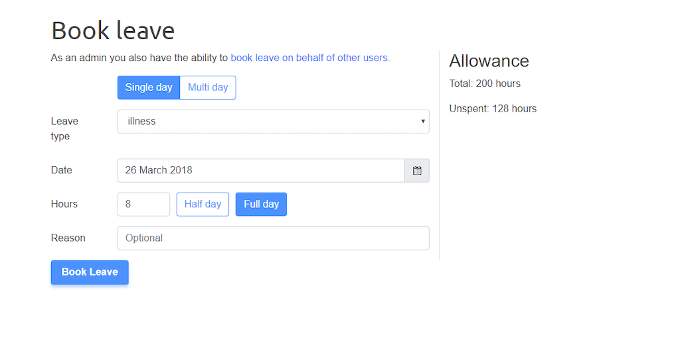Image resolution: width=680 pixels, height=340 pixels.
Task: Click the Reason field label
Action: [68, 238]
